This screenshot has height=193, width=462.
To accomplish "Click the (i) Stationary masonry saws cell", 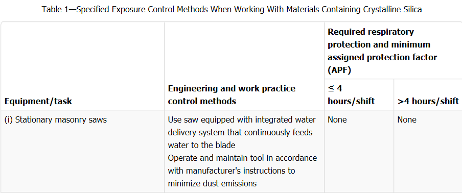I will pyautogui.click(x=56, y=120).
